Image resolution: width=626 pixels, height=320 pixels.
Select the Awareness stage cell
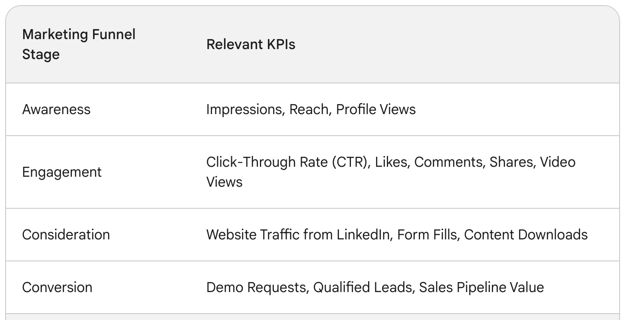click(x=56, y=109)
